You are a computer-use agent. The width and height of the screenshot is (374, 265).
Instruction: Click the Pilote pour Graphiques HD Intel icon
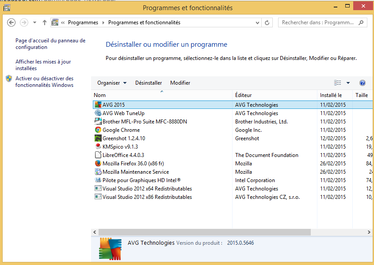coord(98,180)
